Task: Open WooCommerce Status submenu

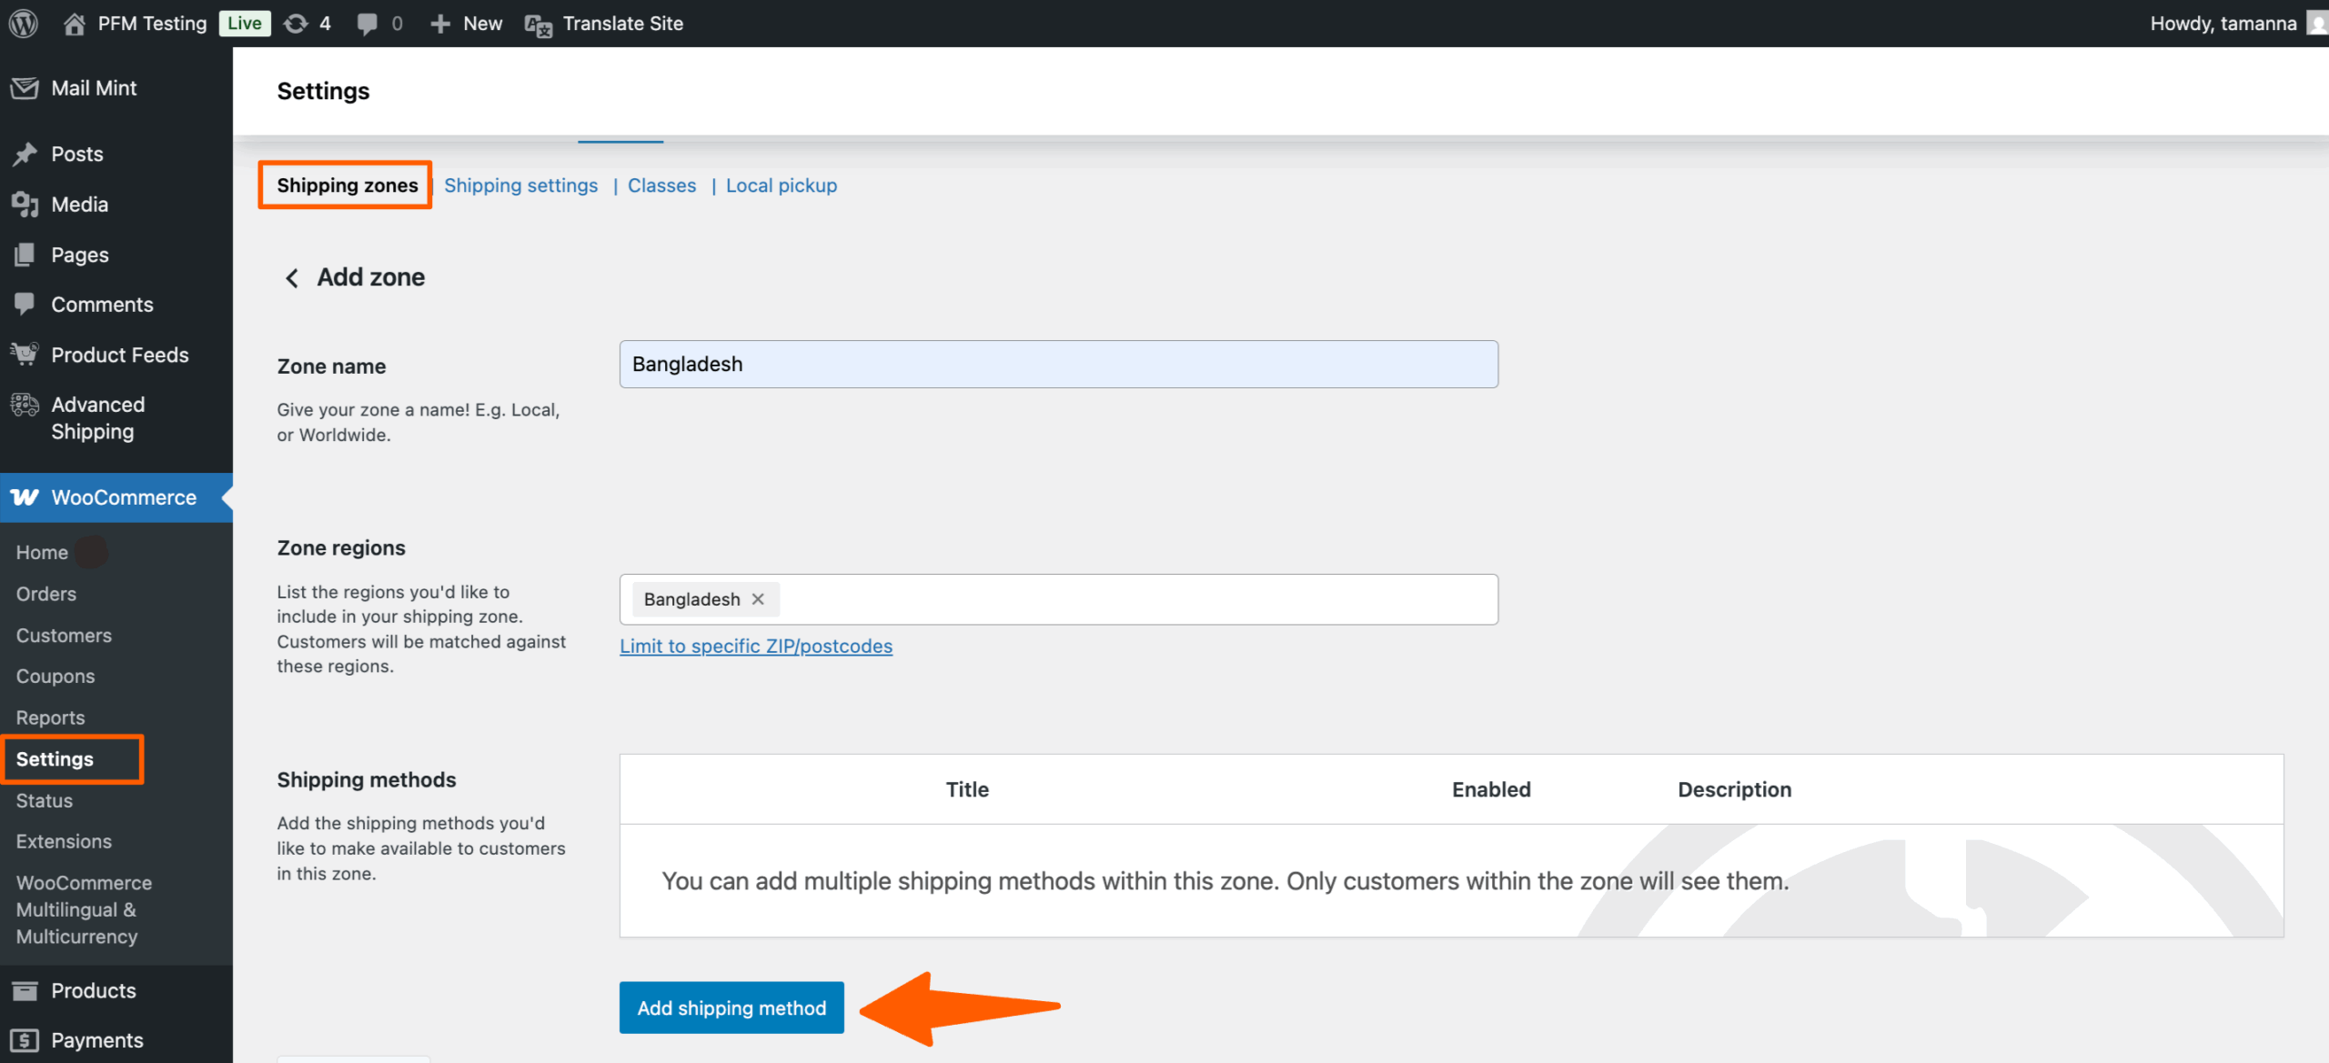Action: (44, 800)
